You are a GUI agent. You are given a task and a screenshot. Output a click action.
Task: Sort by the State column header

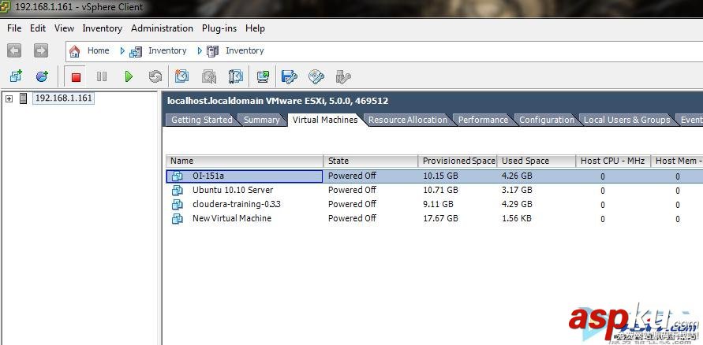[x=371, y=161]
